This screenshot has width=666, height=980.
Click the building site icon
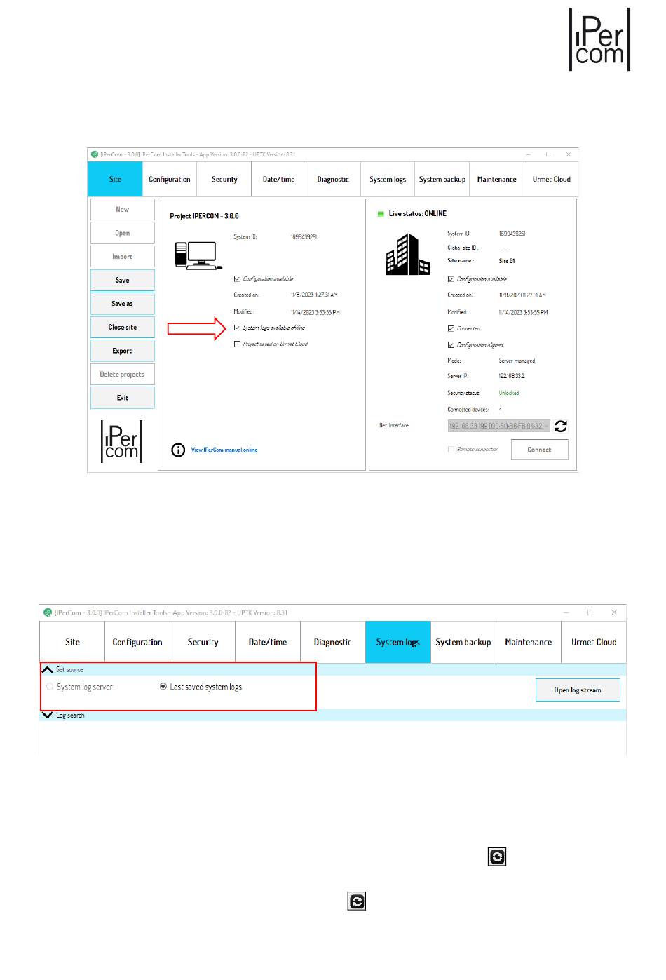[407, 255]
